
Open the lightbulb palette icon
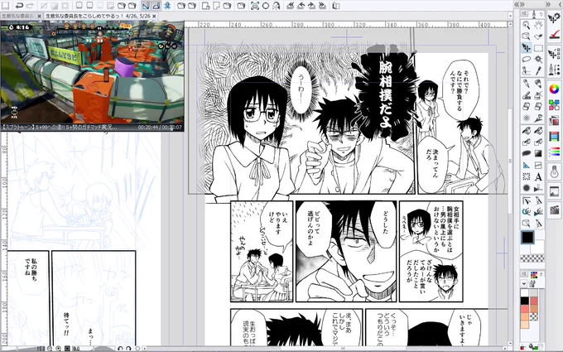554,172
